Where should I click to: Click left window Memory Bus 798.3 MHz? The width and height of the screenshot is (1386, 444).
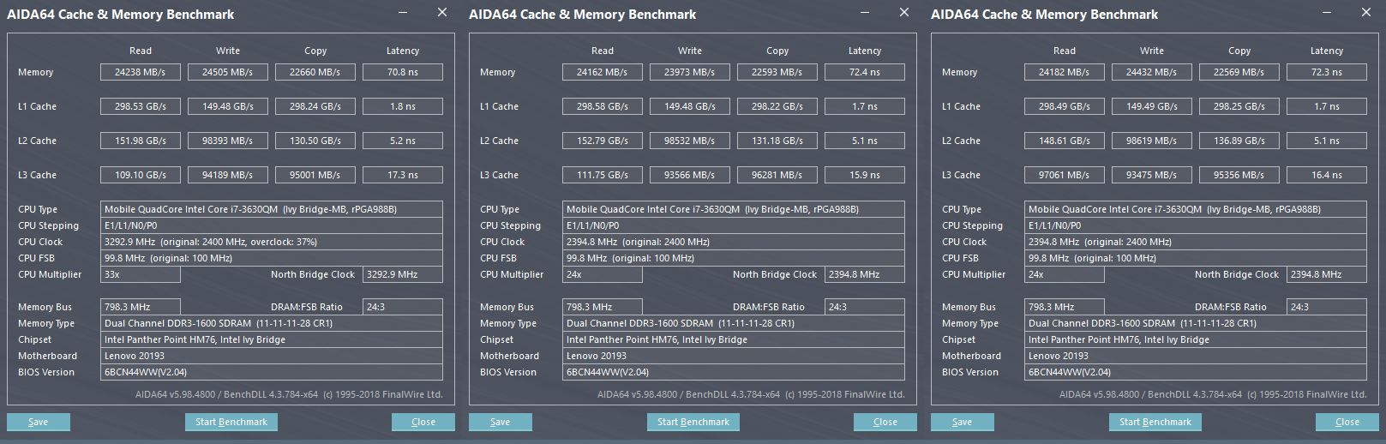tap(141, 307)
